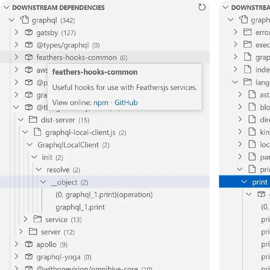Open the npm link in the tooltip
The height and width of the screenshot is (270, 270).
coord(101,103)
